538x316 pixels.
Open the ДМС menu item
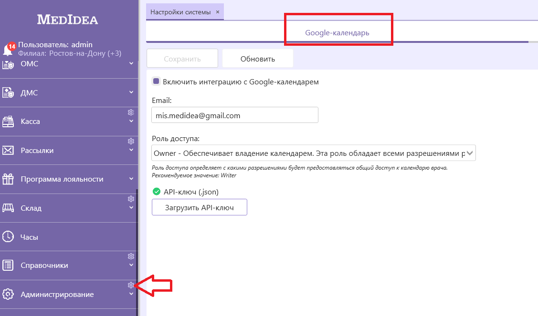69,92
